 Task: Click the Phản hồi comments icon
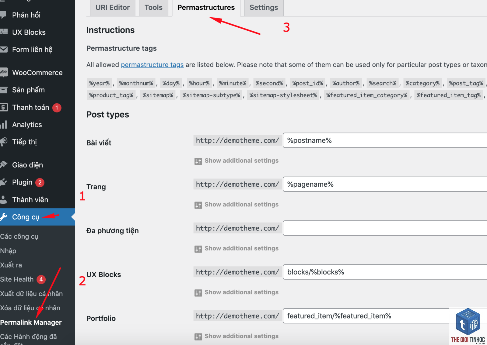pos(3,15)
